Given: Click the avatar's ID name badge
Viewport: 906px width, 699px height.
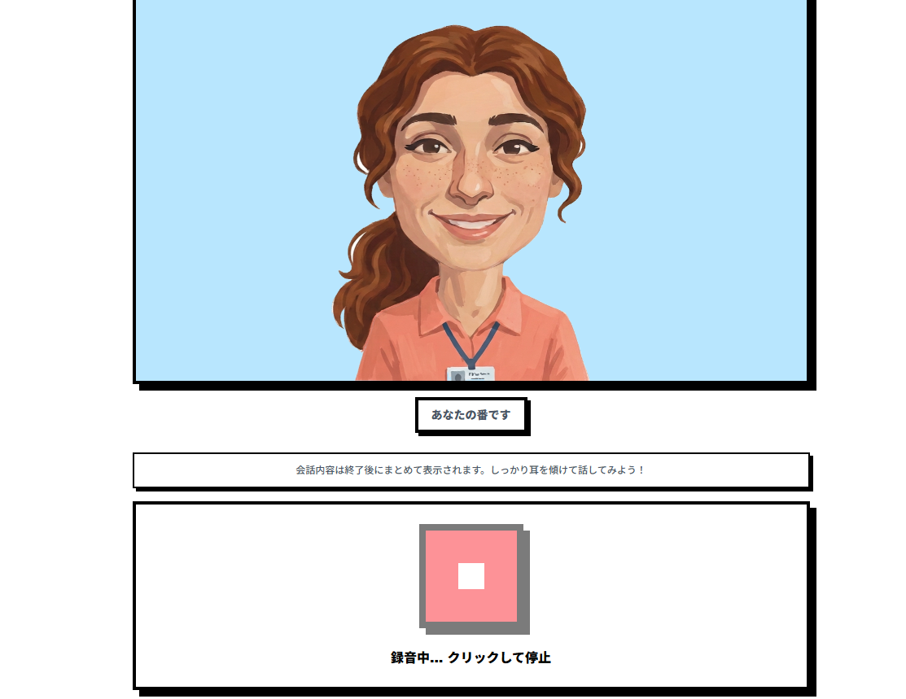Looking at the screenshot, I should (x=471, y=374).
